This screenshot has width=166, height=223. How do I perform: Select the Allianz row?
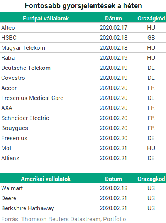pos(83,158)
